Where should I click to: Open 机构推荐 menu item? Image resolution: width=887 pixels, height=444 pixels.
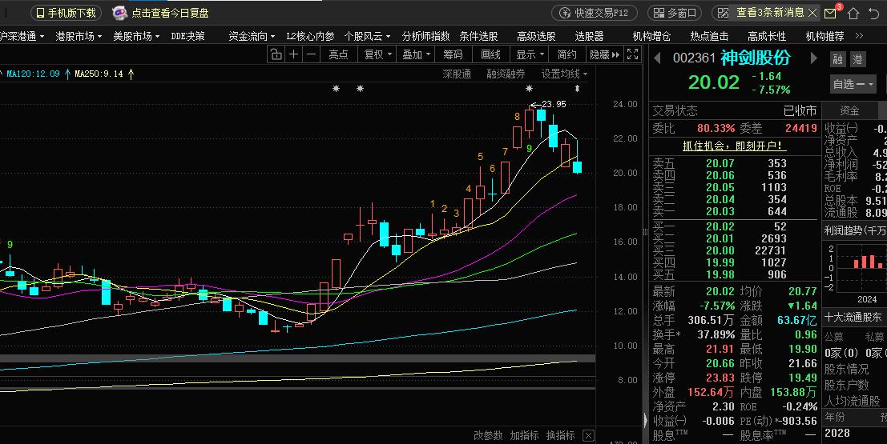point(825,37)
